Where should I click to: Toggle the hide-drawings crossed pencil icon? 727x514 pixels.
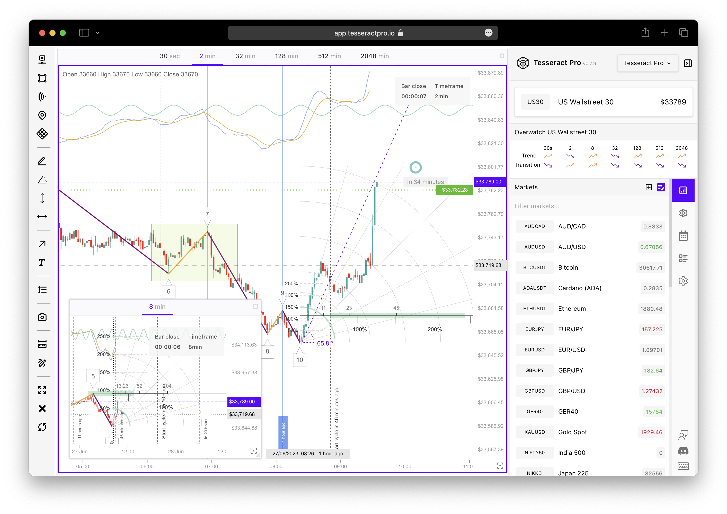pyautogui.click(x=42, y=363)
